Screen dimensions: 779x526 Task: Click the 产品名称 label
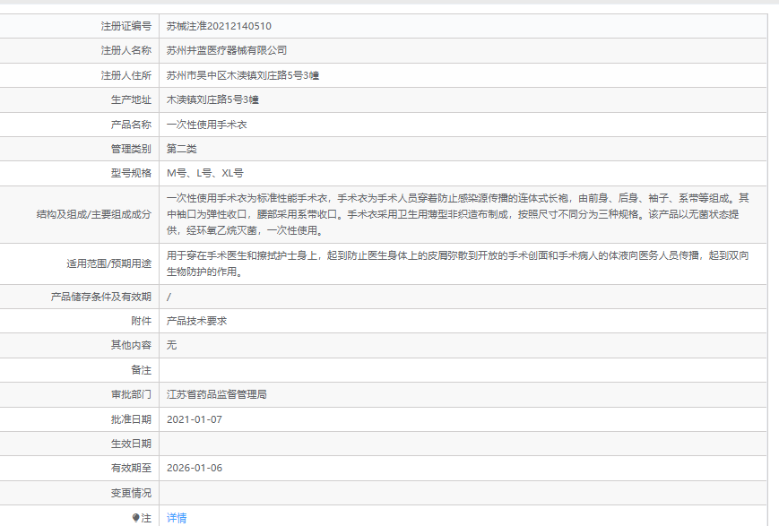pyautogui.click(x=131, y=125)
